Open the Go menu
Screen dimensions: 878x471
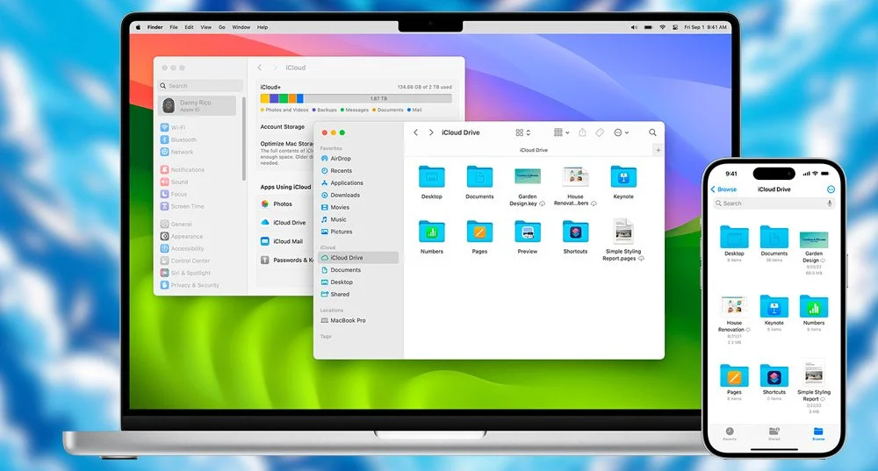(x=222, y=27)
